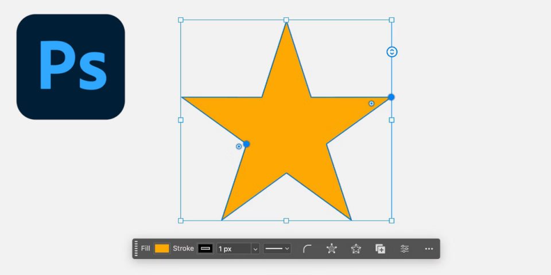This screenshot has height=275, width=551.
Task: Click the path operations overlapping squares icon
Action: click(380, 249)
